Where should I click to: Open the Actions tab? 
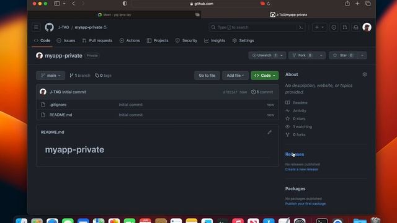[130, 40]
